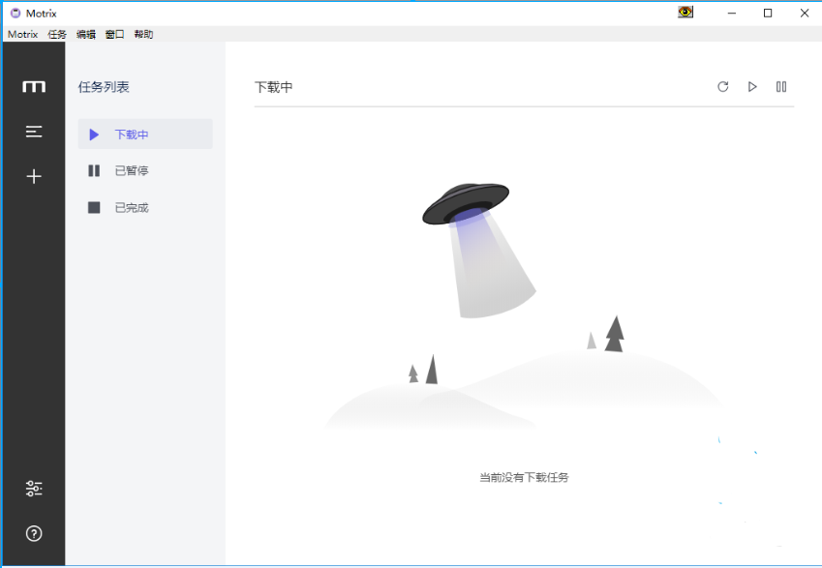Screen dimensions: 822x568
Task: Click the Motrix logo in the dark sidebar
Action: click(x=34, y=86)
